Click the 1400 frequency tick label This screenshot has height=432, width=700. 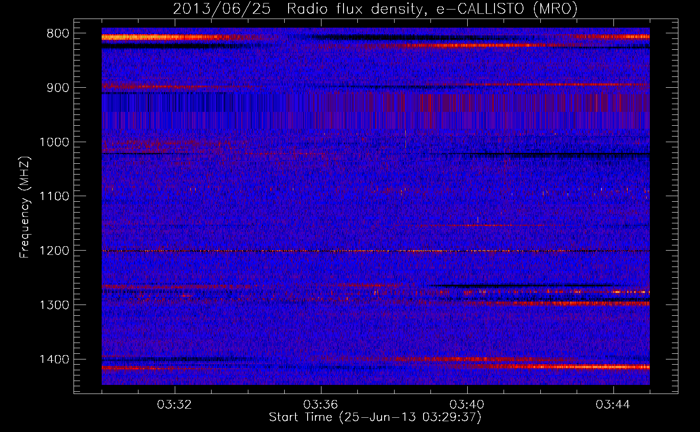click(54, 359)
